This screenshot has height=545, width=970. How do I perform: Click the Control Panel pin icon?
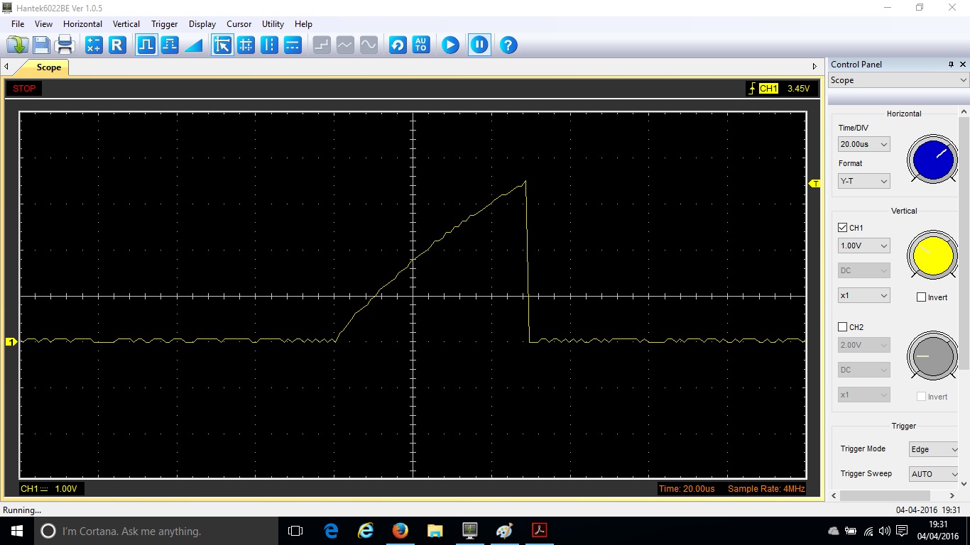951,64
